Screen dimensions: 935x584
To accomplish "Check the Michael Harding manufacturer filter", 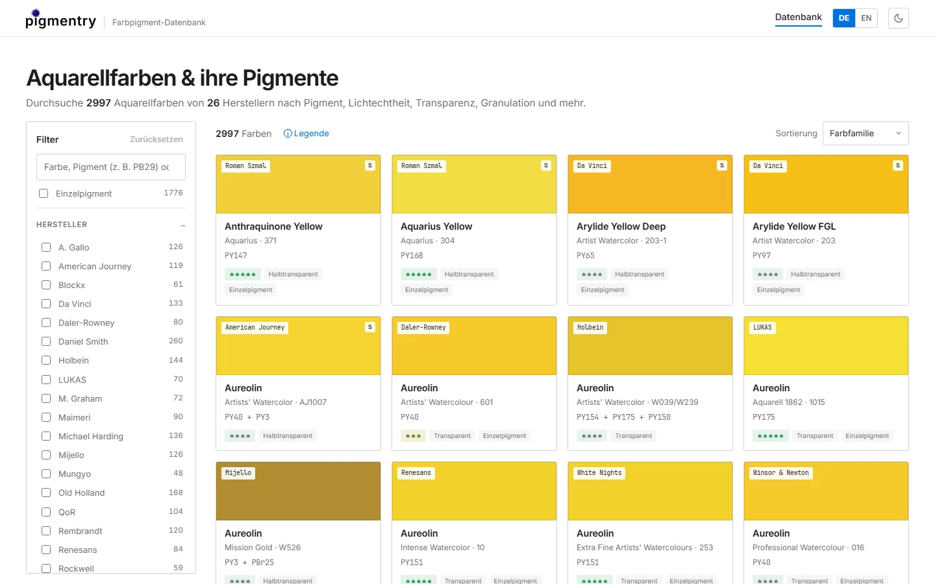I will point(46,436).
